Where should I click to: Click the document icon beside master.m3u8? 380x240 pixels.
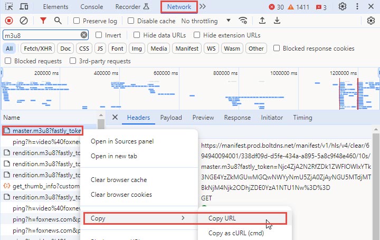coord(7,130)
